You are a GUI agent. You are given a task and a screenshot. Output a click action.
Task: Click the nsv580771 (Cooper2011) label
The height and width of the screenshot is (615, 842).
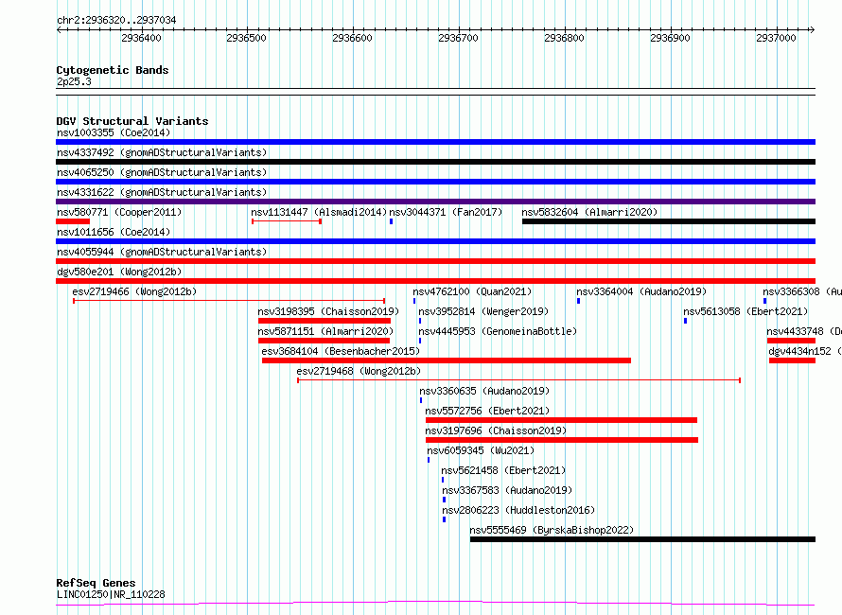tap(119, 212)
